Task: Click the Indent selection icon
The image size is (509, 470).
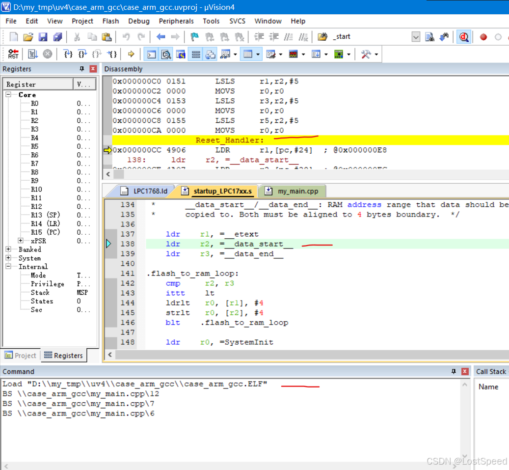Action: (x=259, y=37)
